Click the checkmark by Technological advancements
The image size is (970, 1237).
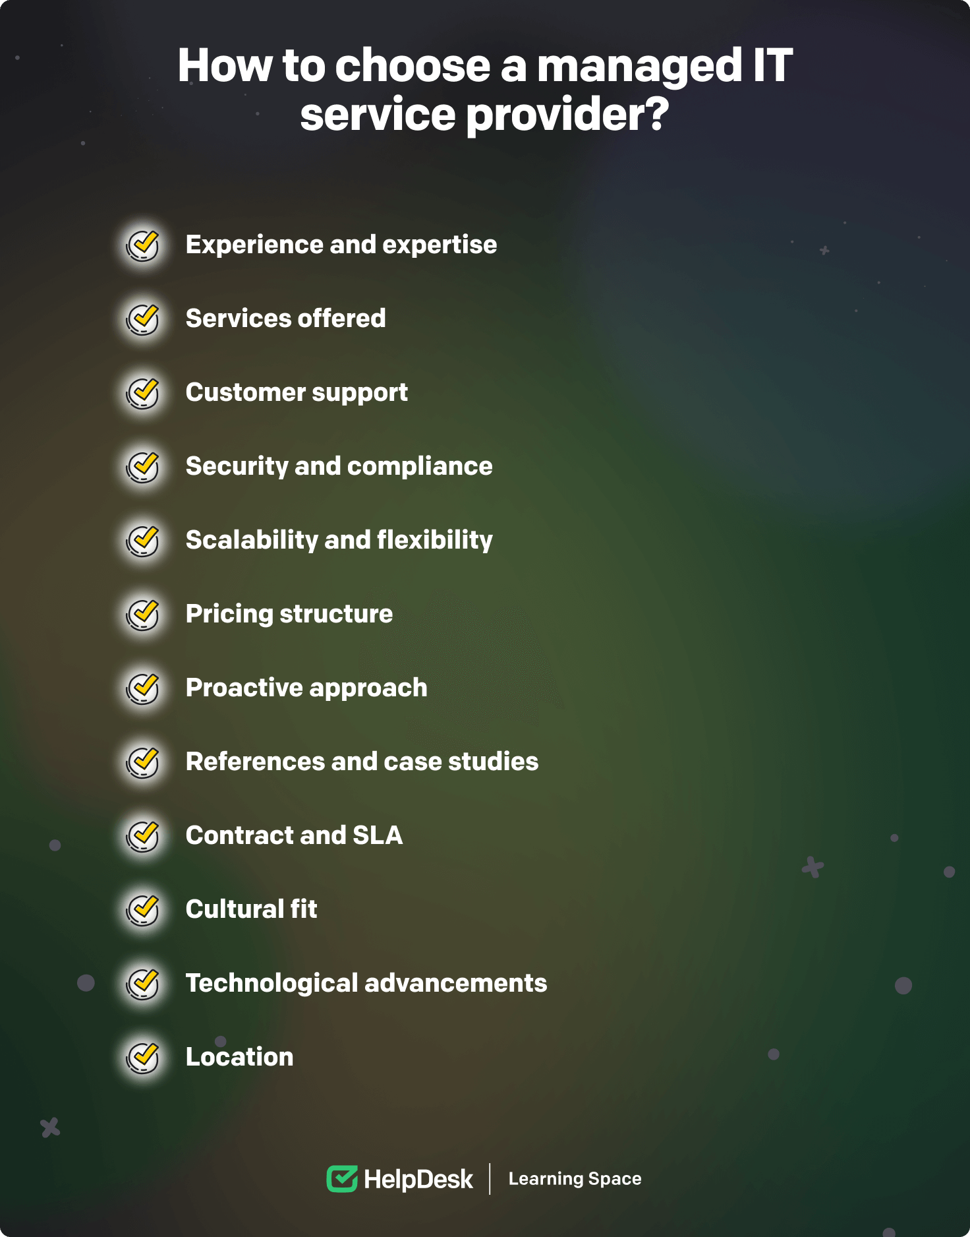[143, 984]
